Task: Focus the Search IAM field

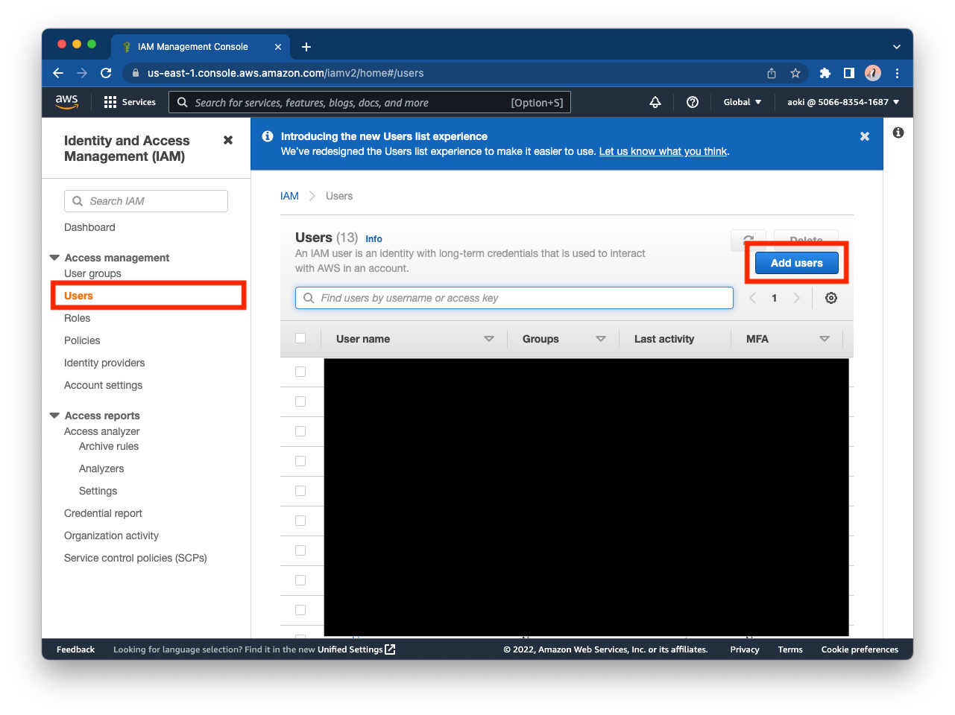Action: pos(146,201)
